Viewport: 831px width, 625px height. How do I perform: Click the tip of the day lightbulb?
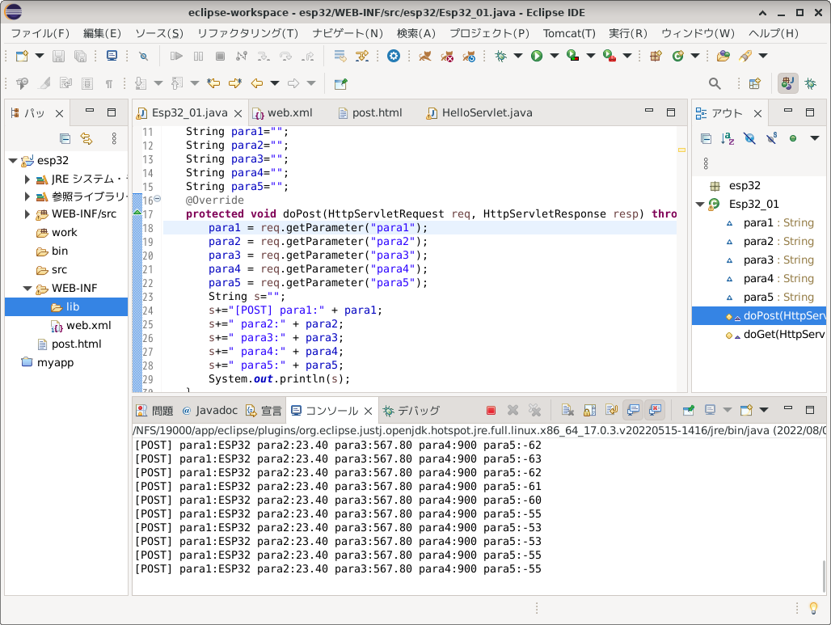pyautogui.click(x=813, y=608)
